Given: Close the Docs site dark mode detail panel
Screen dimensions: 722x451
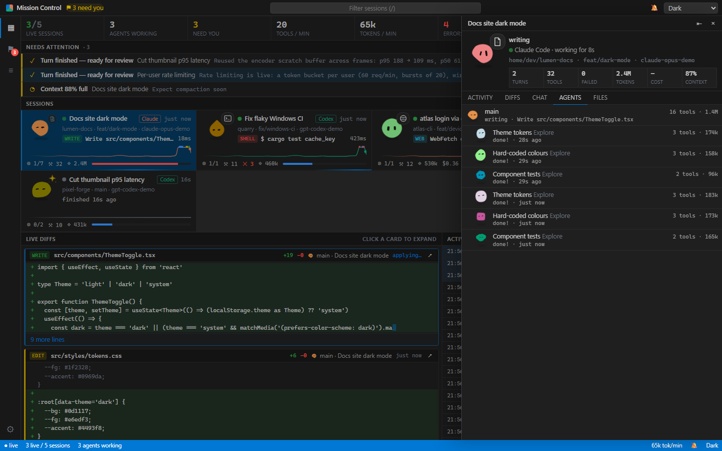Looking at the screenshot, I should click(713, 24).
